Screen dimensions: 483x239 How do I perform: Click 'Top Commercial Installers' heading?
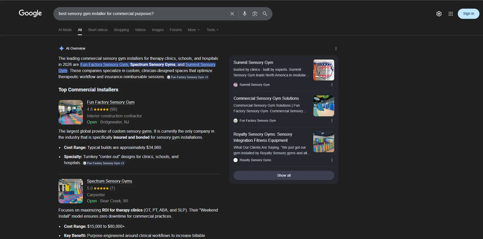pos(88,90)
